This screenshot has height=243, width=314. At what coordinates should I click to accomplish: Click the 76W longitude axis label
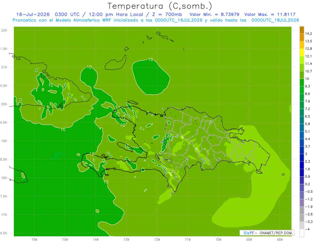[34, 239]
